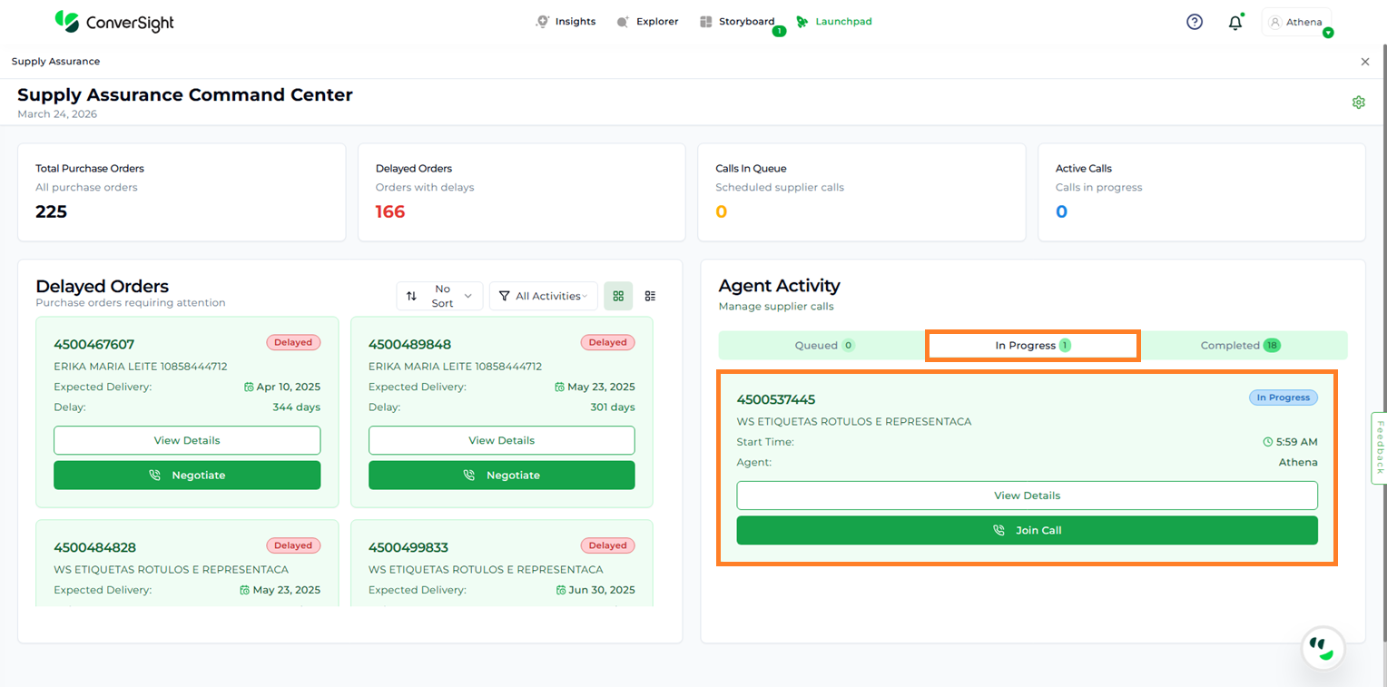This screenshot has height=687, width=1387.
Task: Go to Explorer in top navigation
Action: click(647, 22)
